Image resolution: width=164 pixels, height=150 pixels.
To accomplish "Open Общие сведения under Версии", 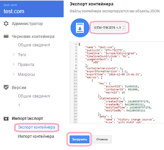I will (34, 96).
